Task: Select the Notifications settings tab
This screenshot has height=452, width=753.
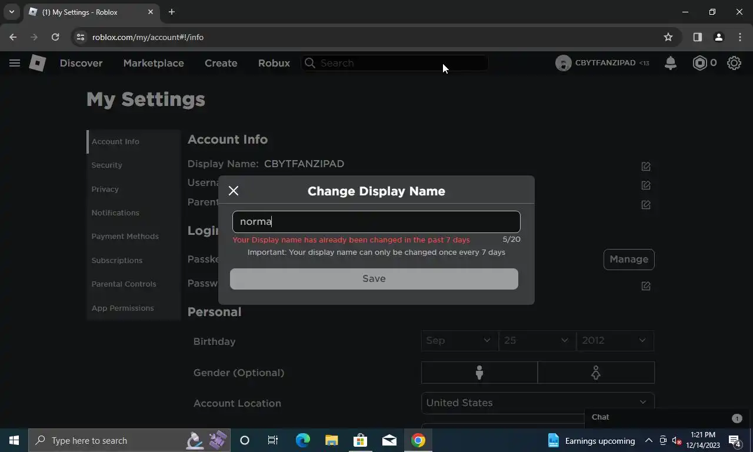Action: tap(134, 212)
